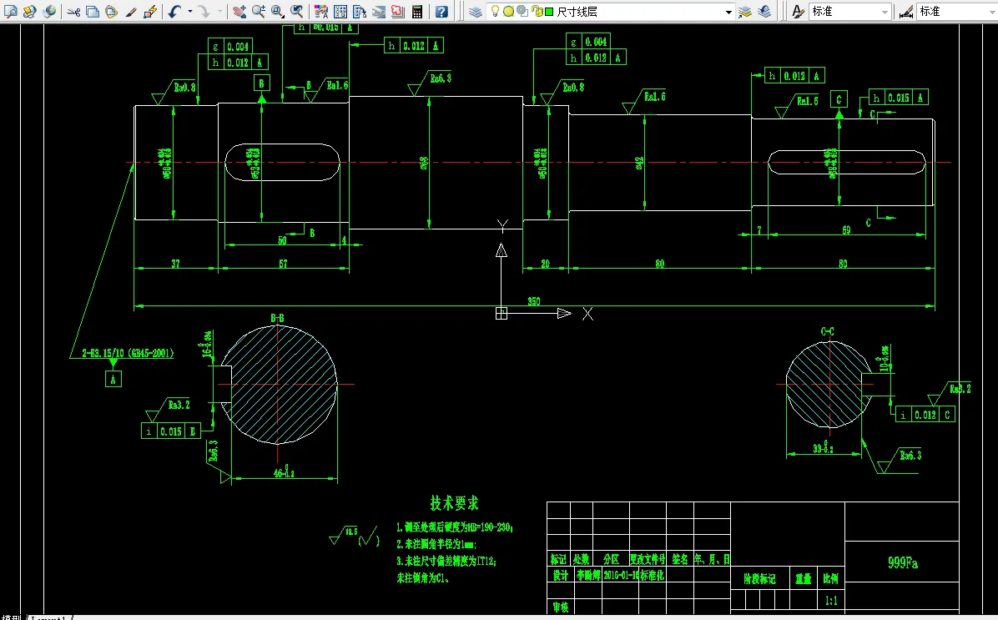Select the B-B section label

[x=278, y=318]
